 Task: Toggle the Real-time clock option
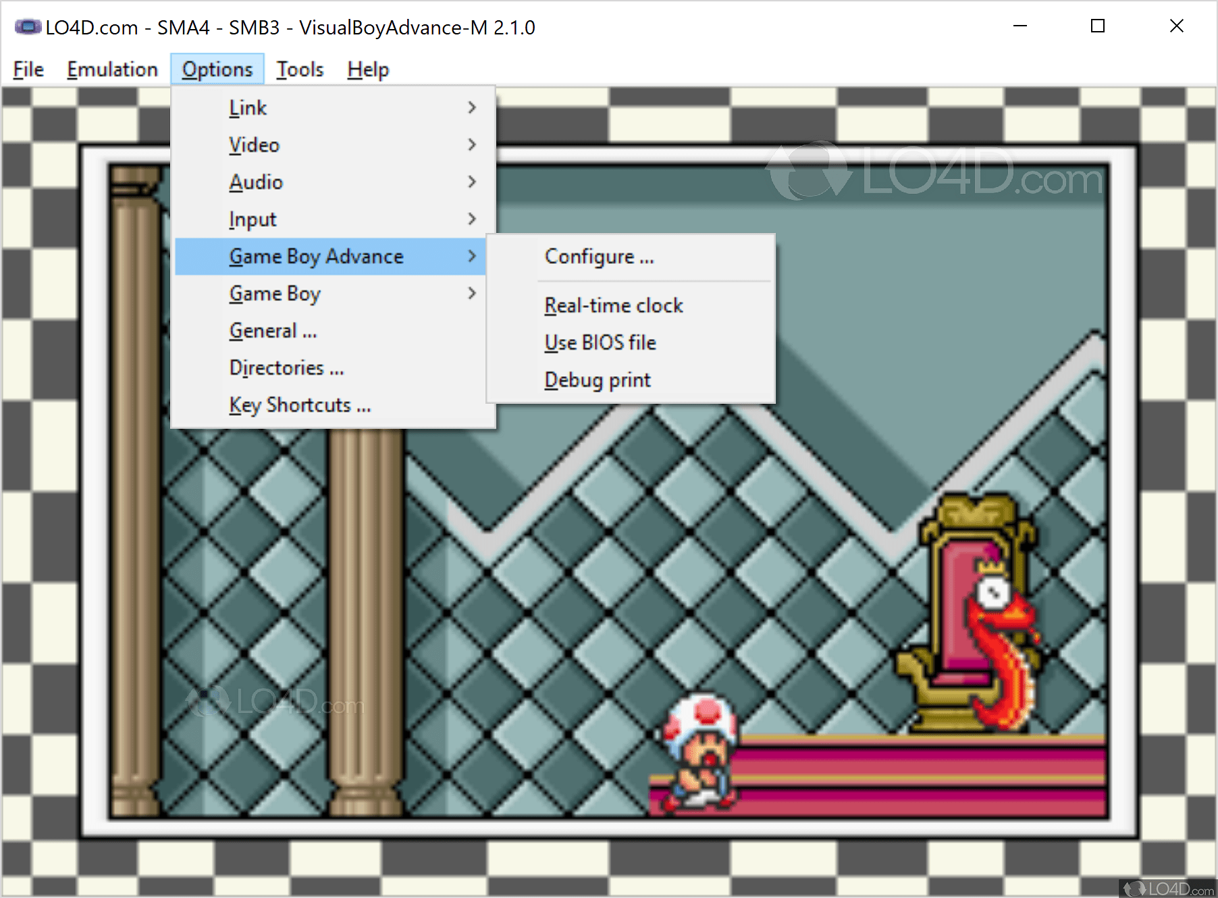(631, 306)
